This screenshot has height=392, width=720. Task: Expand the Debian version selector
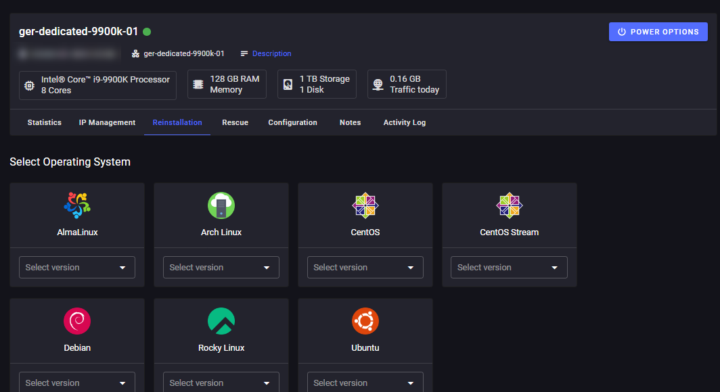point(76,383)
